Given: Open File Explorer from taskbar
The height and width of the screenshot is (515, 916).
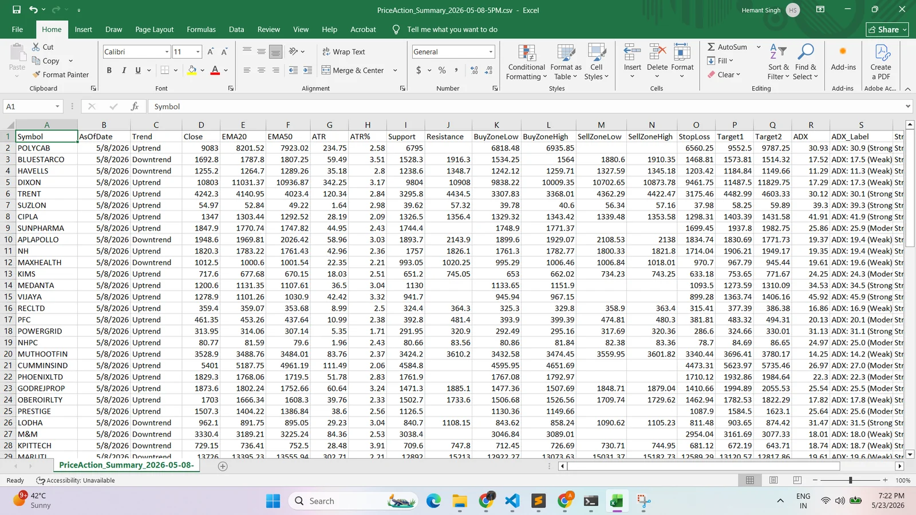Looking at the screenshot, I should pyautogui.click(x=459, y=501).
